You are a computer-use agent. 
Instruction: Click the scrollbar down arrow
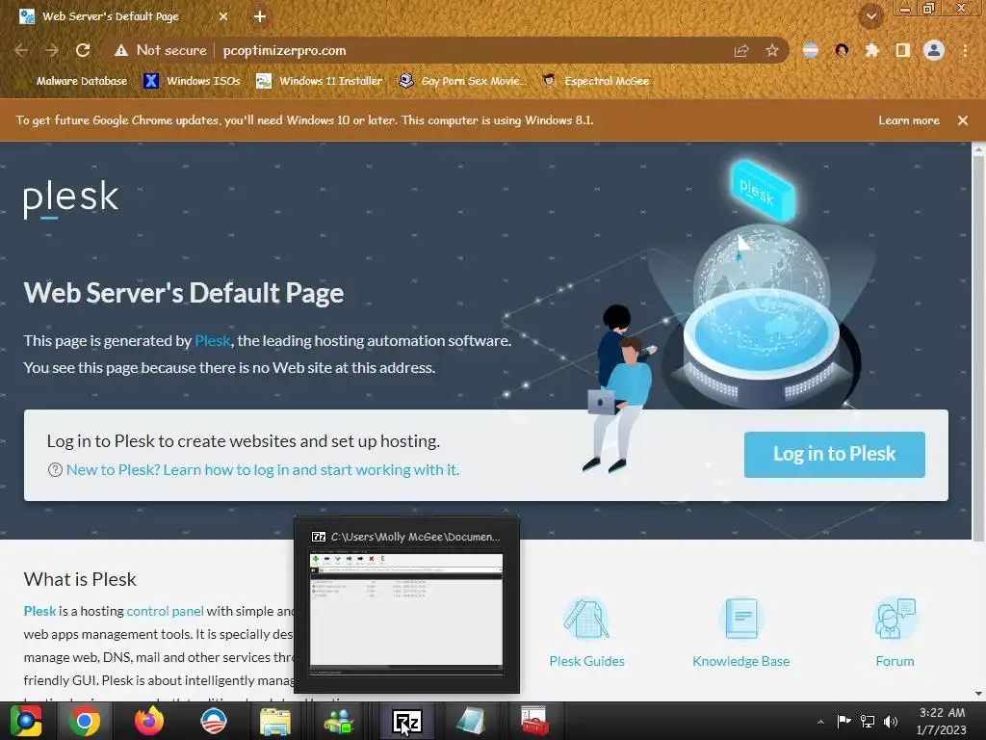pyautogui.click(x=978, y=694)
